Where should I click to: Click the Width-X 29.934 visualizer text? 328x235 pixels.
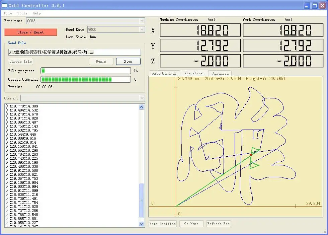pos(224,79)
